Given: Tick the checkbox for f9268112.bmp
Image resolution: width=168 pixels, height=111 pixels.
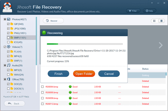Looking at the screenshot, I should (x=43, y=104).
